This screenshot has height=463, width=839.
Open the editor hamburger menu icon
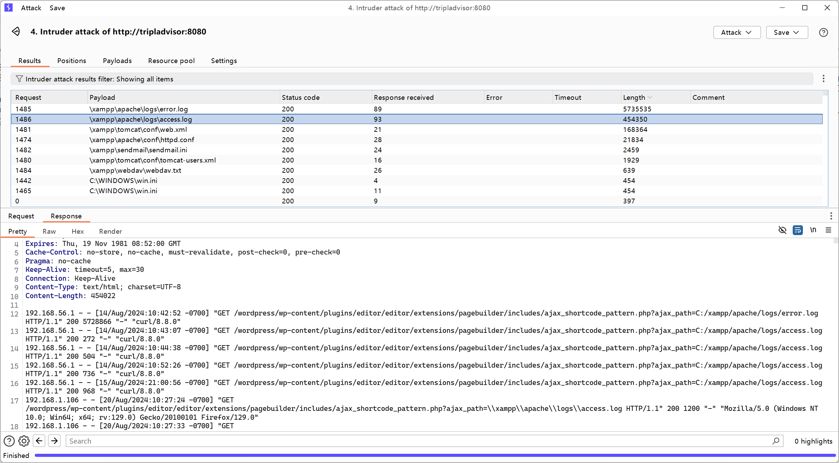pos(828,230)
